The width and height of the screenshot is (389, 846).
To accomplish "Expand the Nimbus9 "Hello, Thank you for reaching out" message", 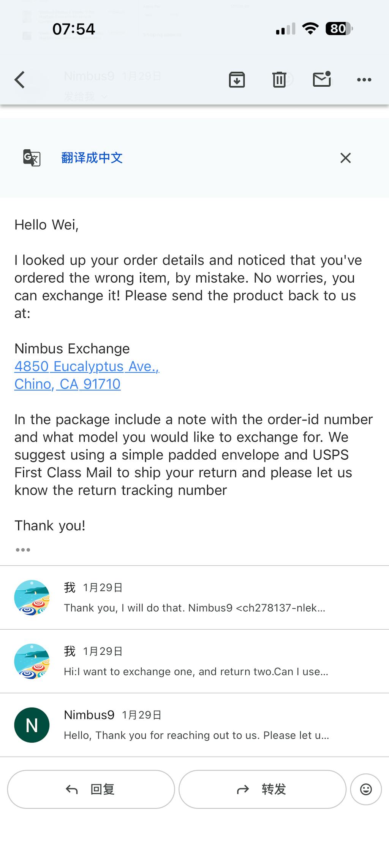I will [x=196, y=735].
